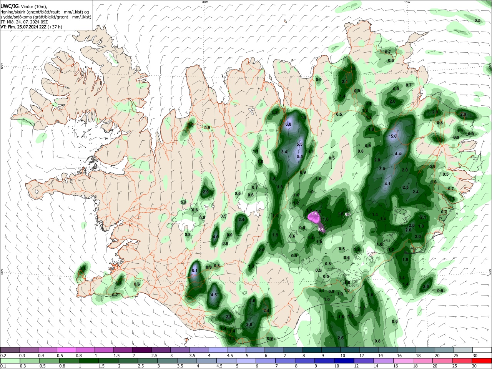Click the 64N latitude label on the right edge
This screenshot has width=492, height=369.
pyautogui.click(x=490, y=272)
